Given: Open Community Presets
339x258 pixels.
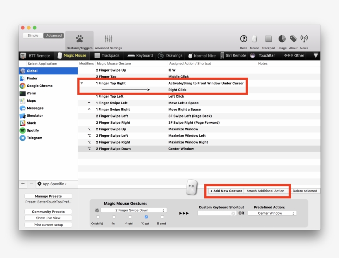Looking at the screenshot, I should point(48,212).
